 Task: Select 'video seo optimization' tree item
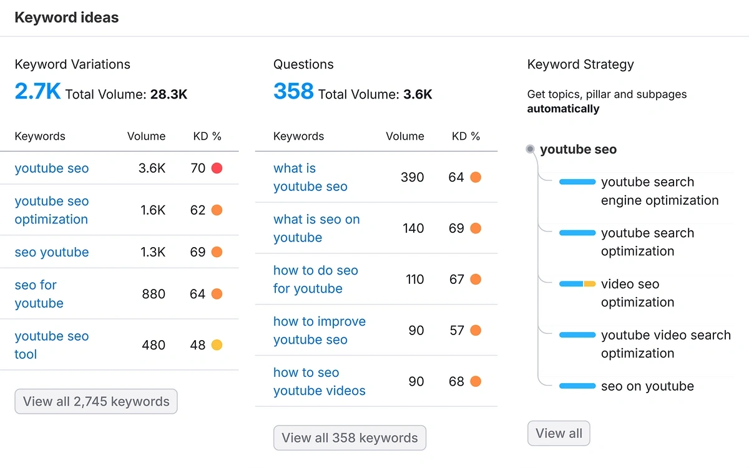637,293
